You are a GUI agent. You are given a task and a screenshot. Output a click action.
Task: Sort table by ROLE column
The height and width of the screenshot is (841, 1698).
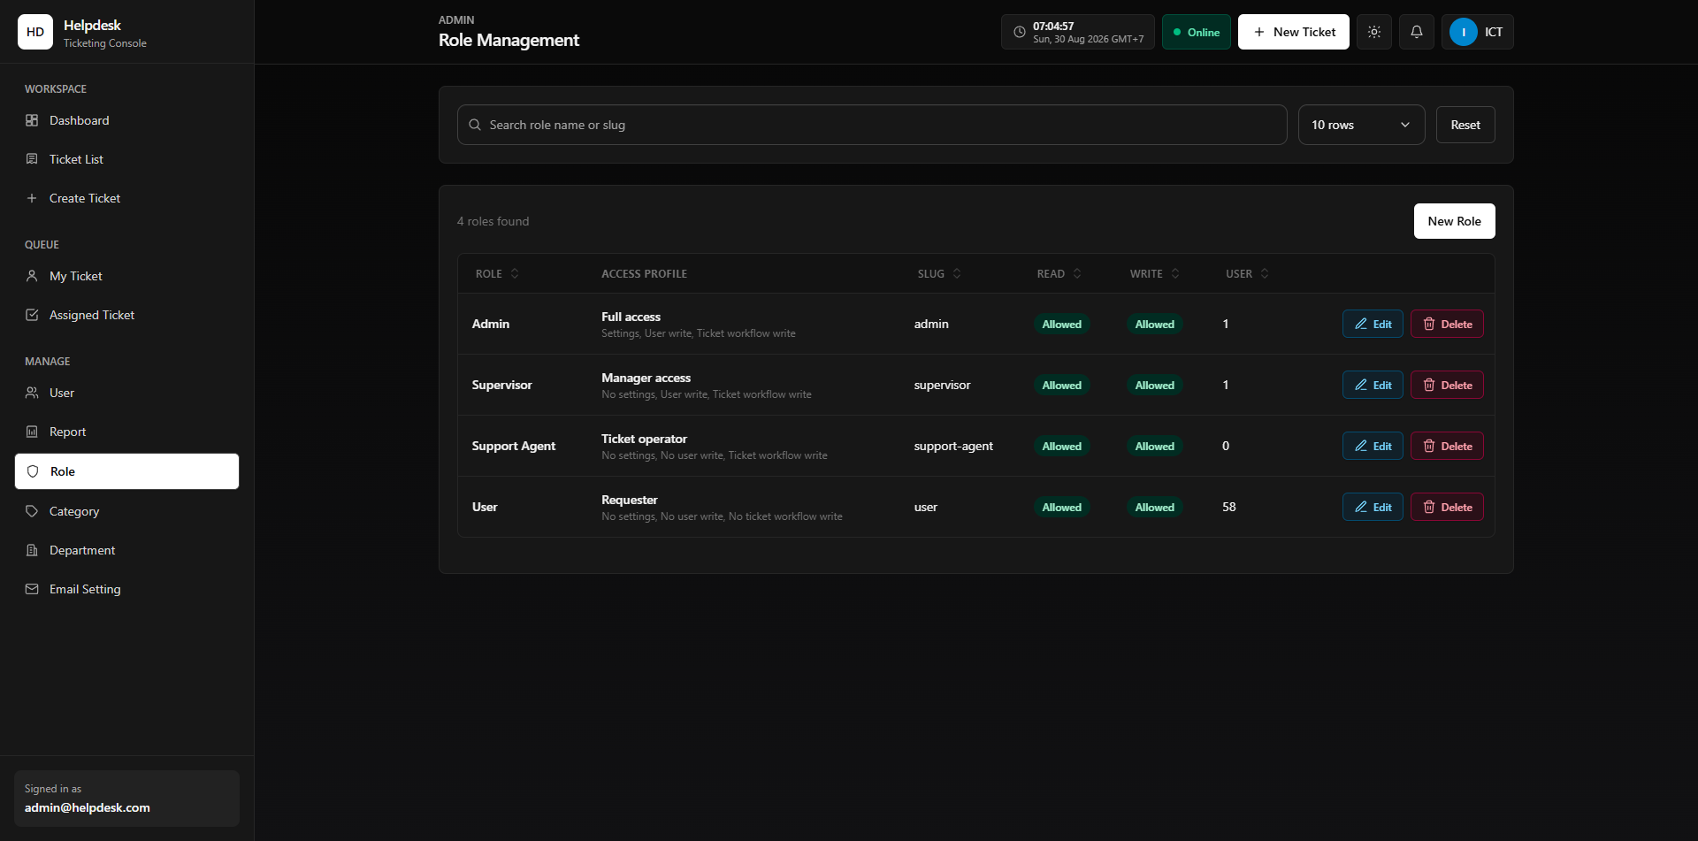coord(497,274)
